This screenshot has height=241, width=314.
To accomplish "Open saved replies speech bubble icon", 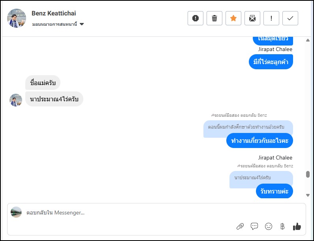I will 254,226.
